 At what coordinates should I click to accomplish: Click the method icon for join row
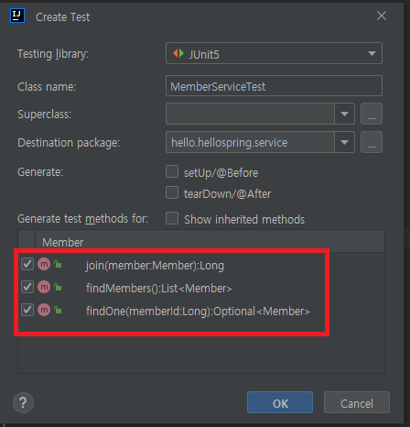coord(44,264)
